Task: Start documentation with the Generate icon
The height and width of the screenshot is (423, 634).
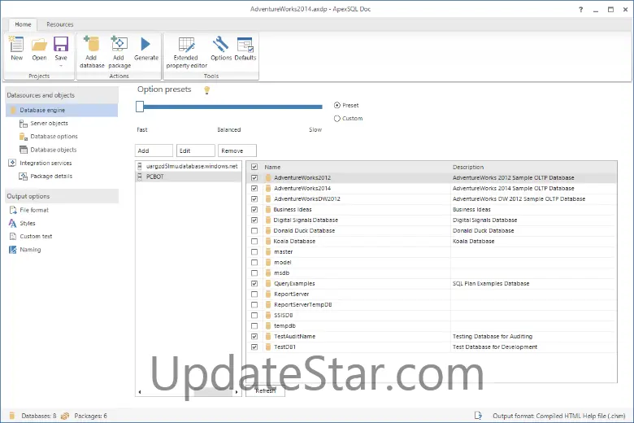Action: coord(146,44)
